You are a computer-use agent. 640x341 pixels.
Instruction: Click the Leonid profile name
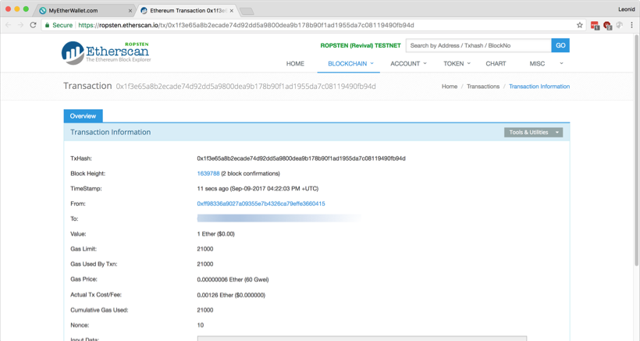pos(626,9)
